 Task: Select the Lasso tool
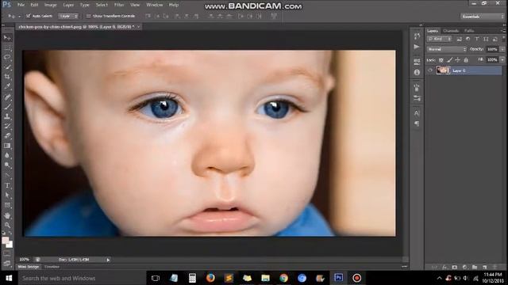7,58
